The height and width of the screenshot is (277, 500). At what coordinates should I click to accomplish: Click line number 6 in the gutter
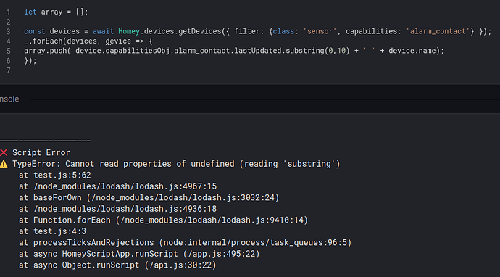[8, 61]
